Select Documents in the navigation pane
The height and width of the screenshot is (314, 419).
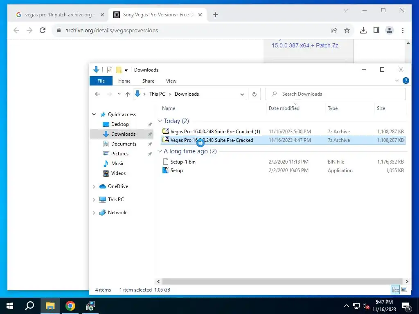pos(124,144)
